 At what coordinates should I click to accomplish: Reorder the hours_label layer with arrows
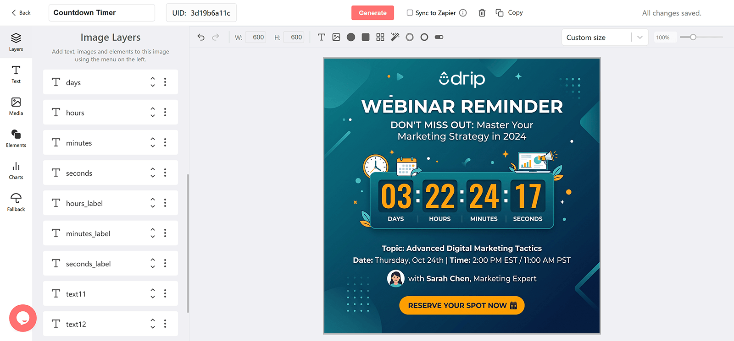click(153, 203)
